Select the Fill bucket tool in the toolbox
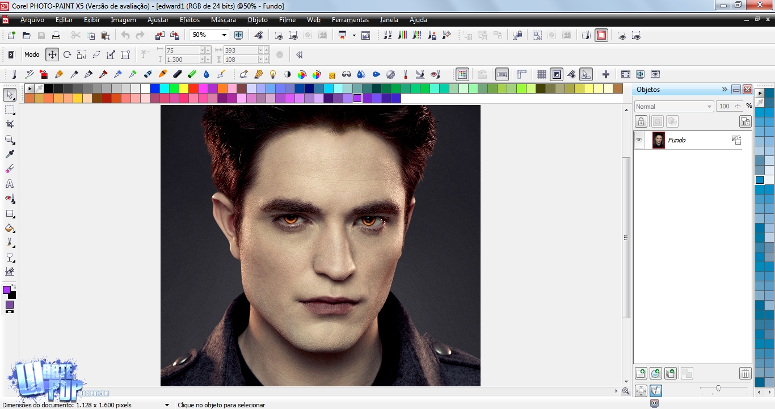The width and height of the screenshot is (775, 409). 10,229
